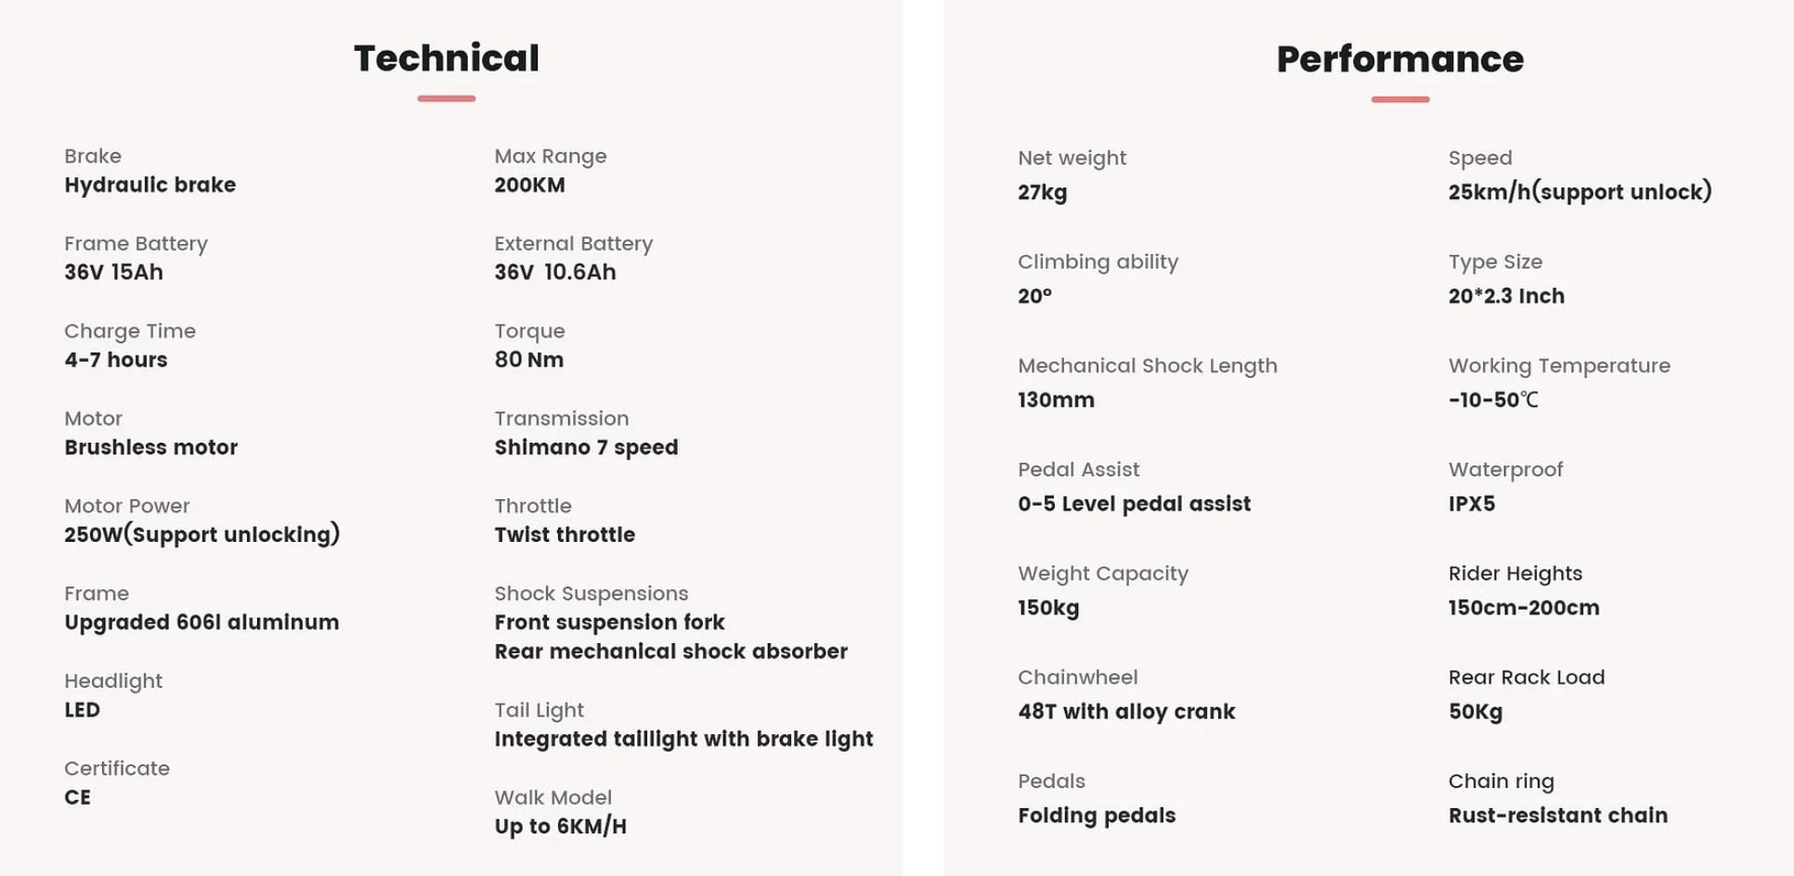
Task: Click the IPX5 waterproof rating
Action: [1472, 504]
